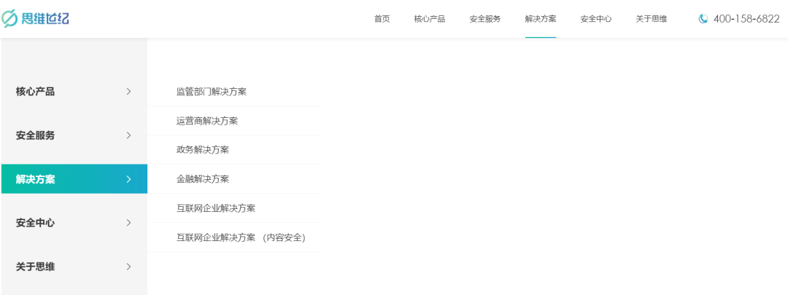The image size is (788, 295).
Task: Open the 金融解决方案 link
Action: point(203,178)
